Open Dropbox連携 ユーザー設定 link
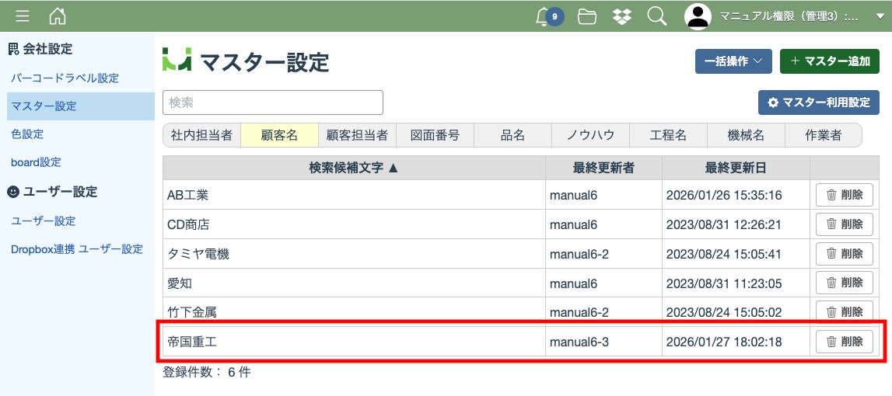Screen dimensions: 892x396 (77, 249)
